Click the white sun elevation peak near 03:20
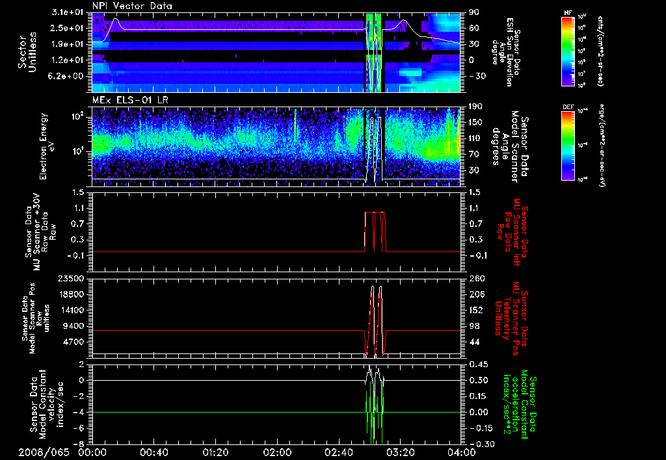This screenshot has width=666, height=460. pos(404,21)
